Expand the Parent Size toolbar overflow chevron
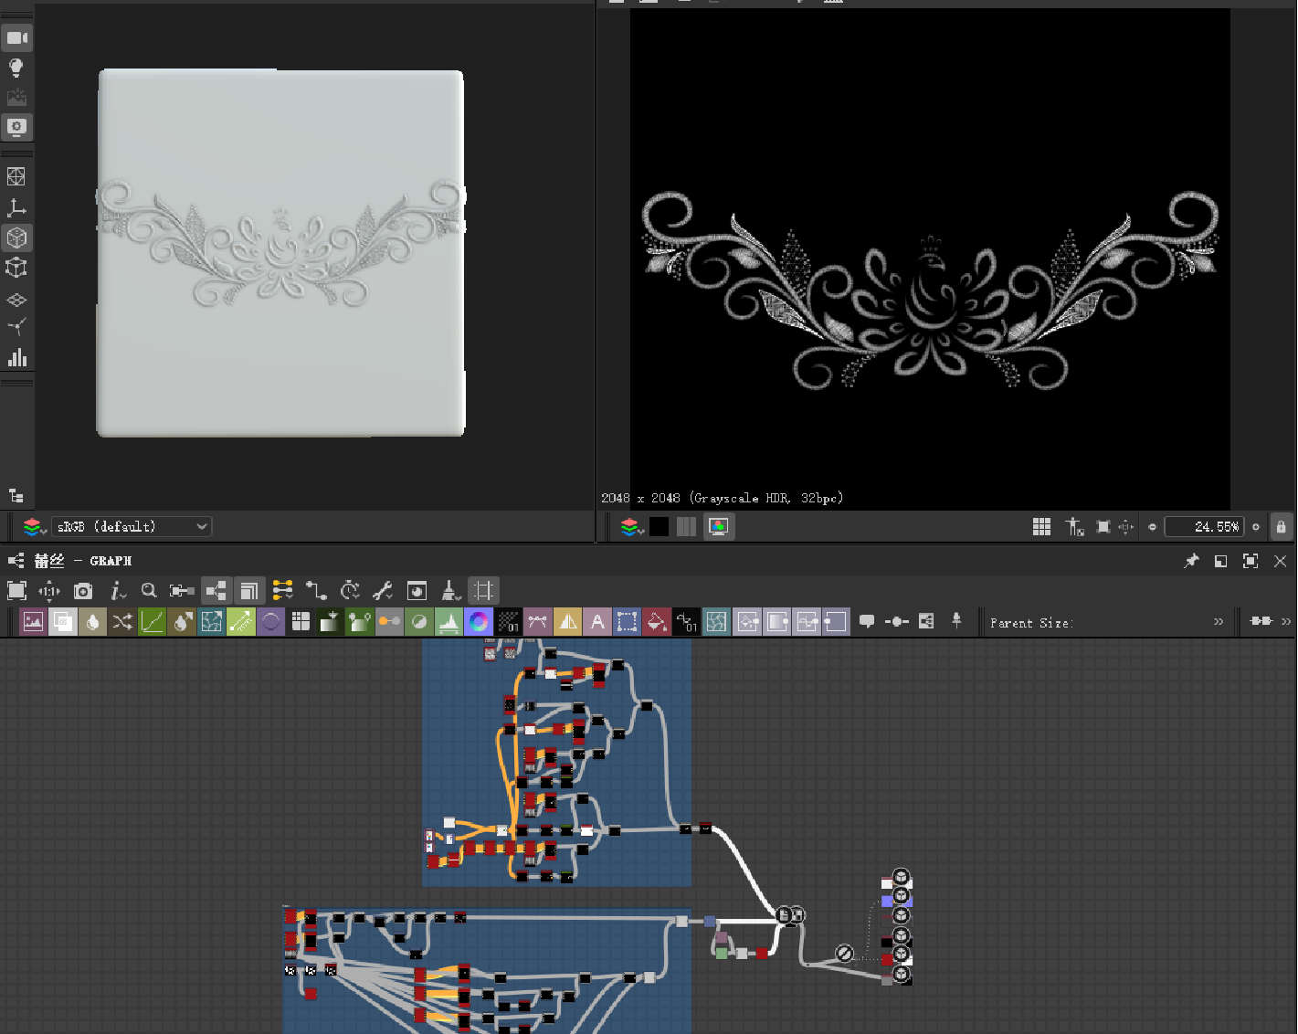This screenshot has height=1034, width=1298. (x=1218, y=622)
